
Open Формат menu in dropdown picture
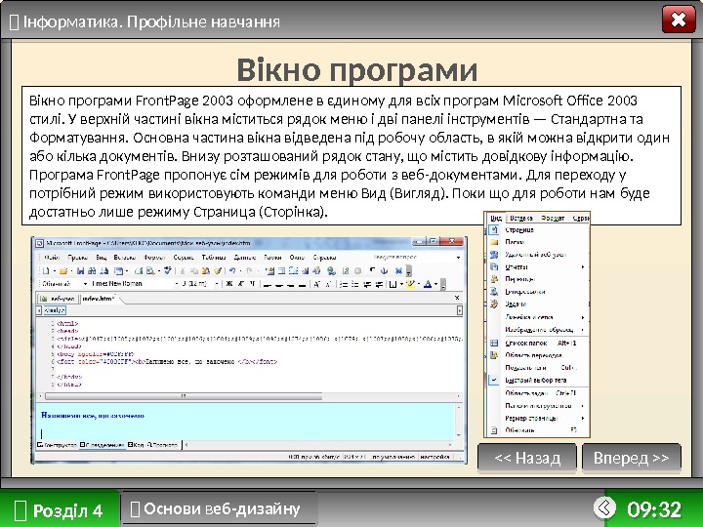tap(553, 218)
